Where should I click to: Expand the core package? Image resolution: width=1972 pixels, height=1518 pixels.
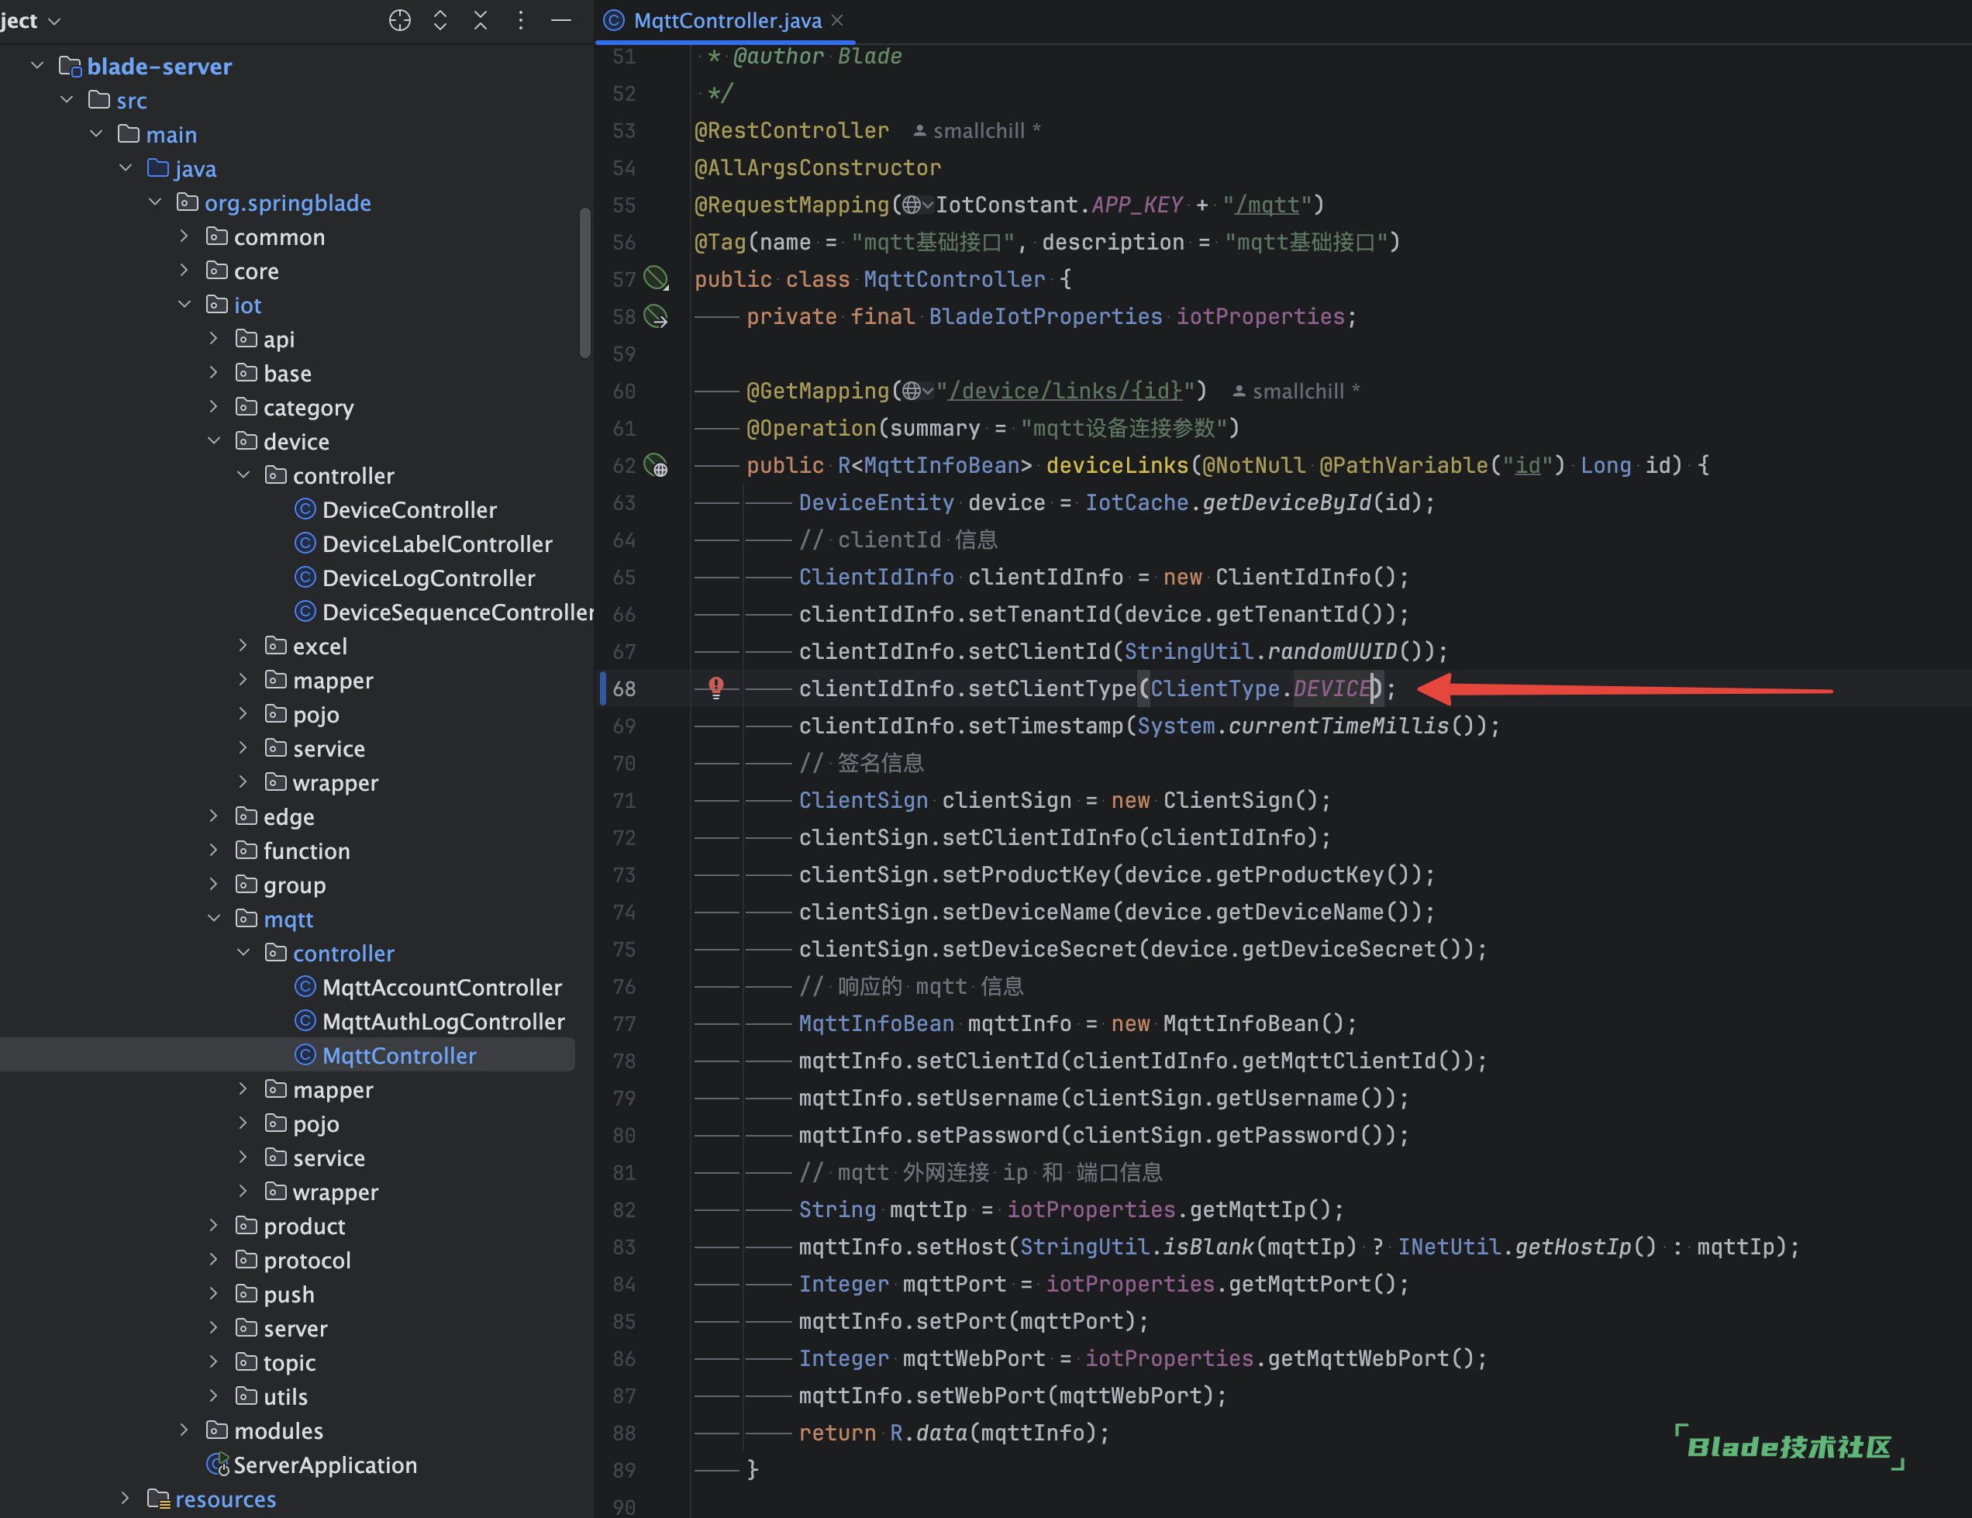click(x=184, y=271)
